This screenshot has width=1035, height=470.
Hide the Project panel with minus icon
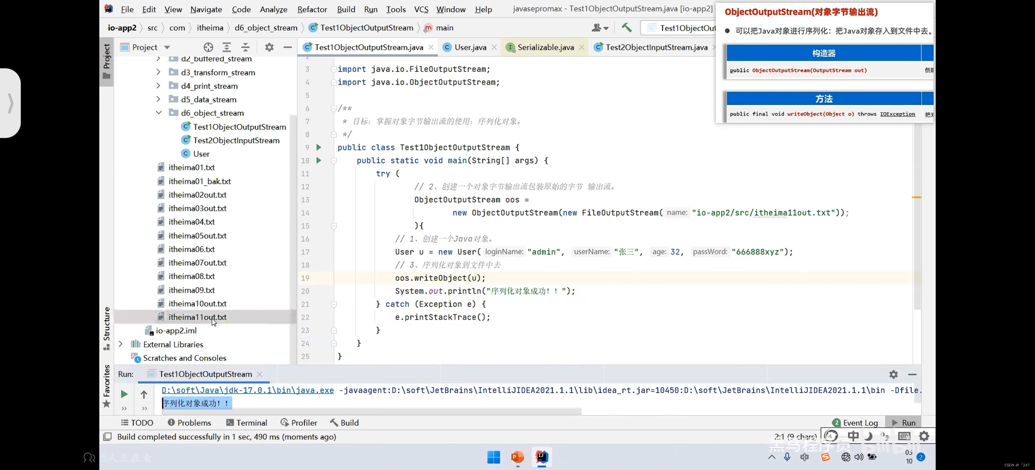tap(288, 47)
